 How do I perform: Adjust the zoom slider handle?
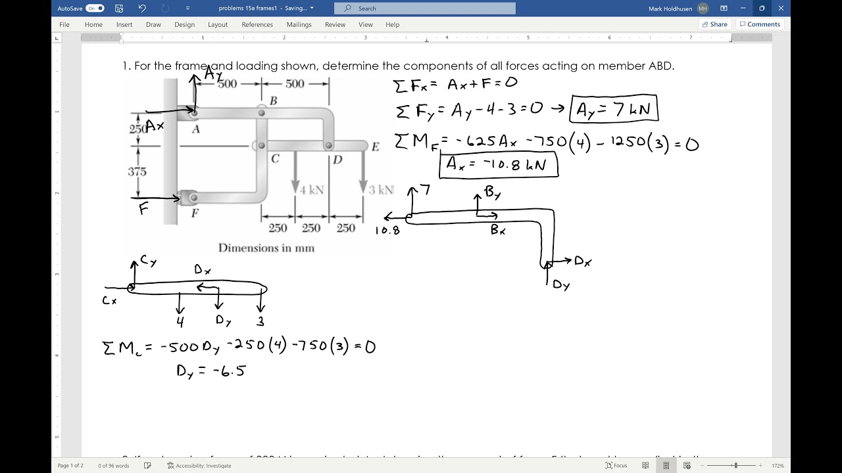coord(735,466)
